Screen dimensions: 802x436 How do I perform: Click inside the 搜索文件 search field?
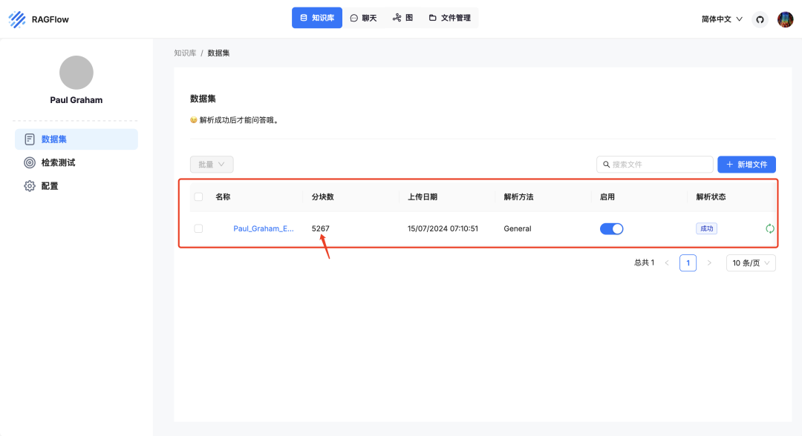point(653,164)
